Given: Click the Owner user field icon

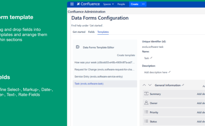Looking at the screenshot, I should (146, 103).
